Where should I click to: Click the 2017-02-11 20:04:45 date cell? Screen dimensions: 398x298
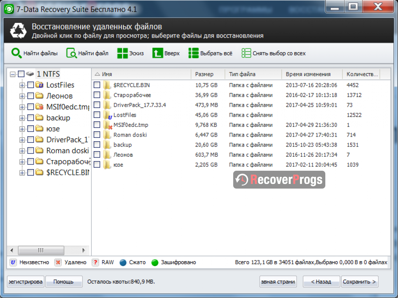311,165
